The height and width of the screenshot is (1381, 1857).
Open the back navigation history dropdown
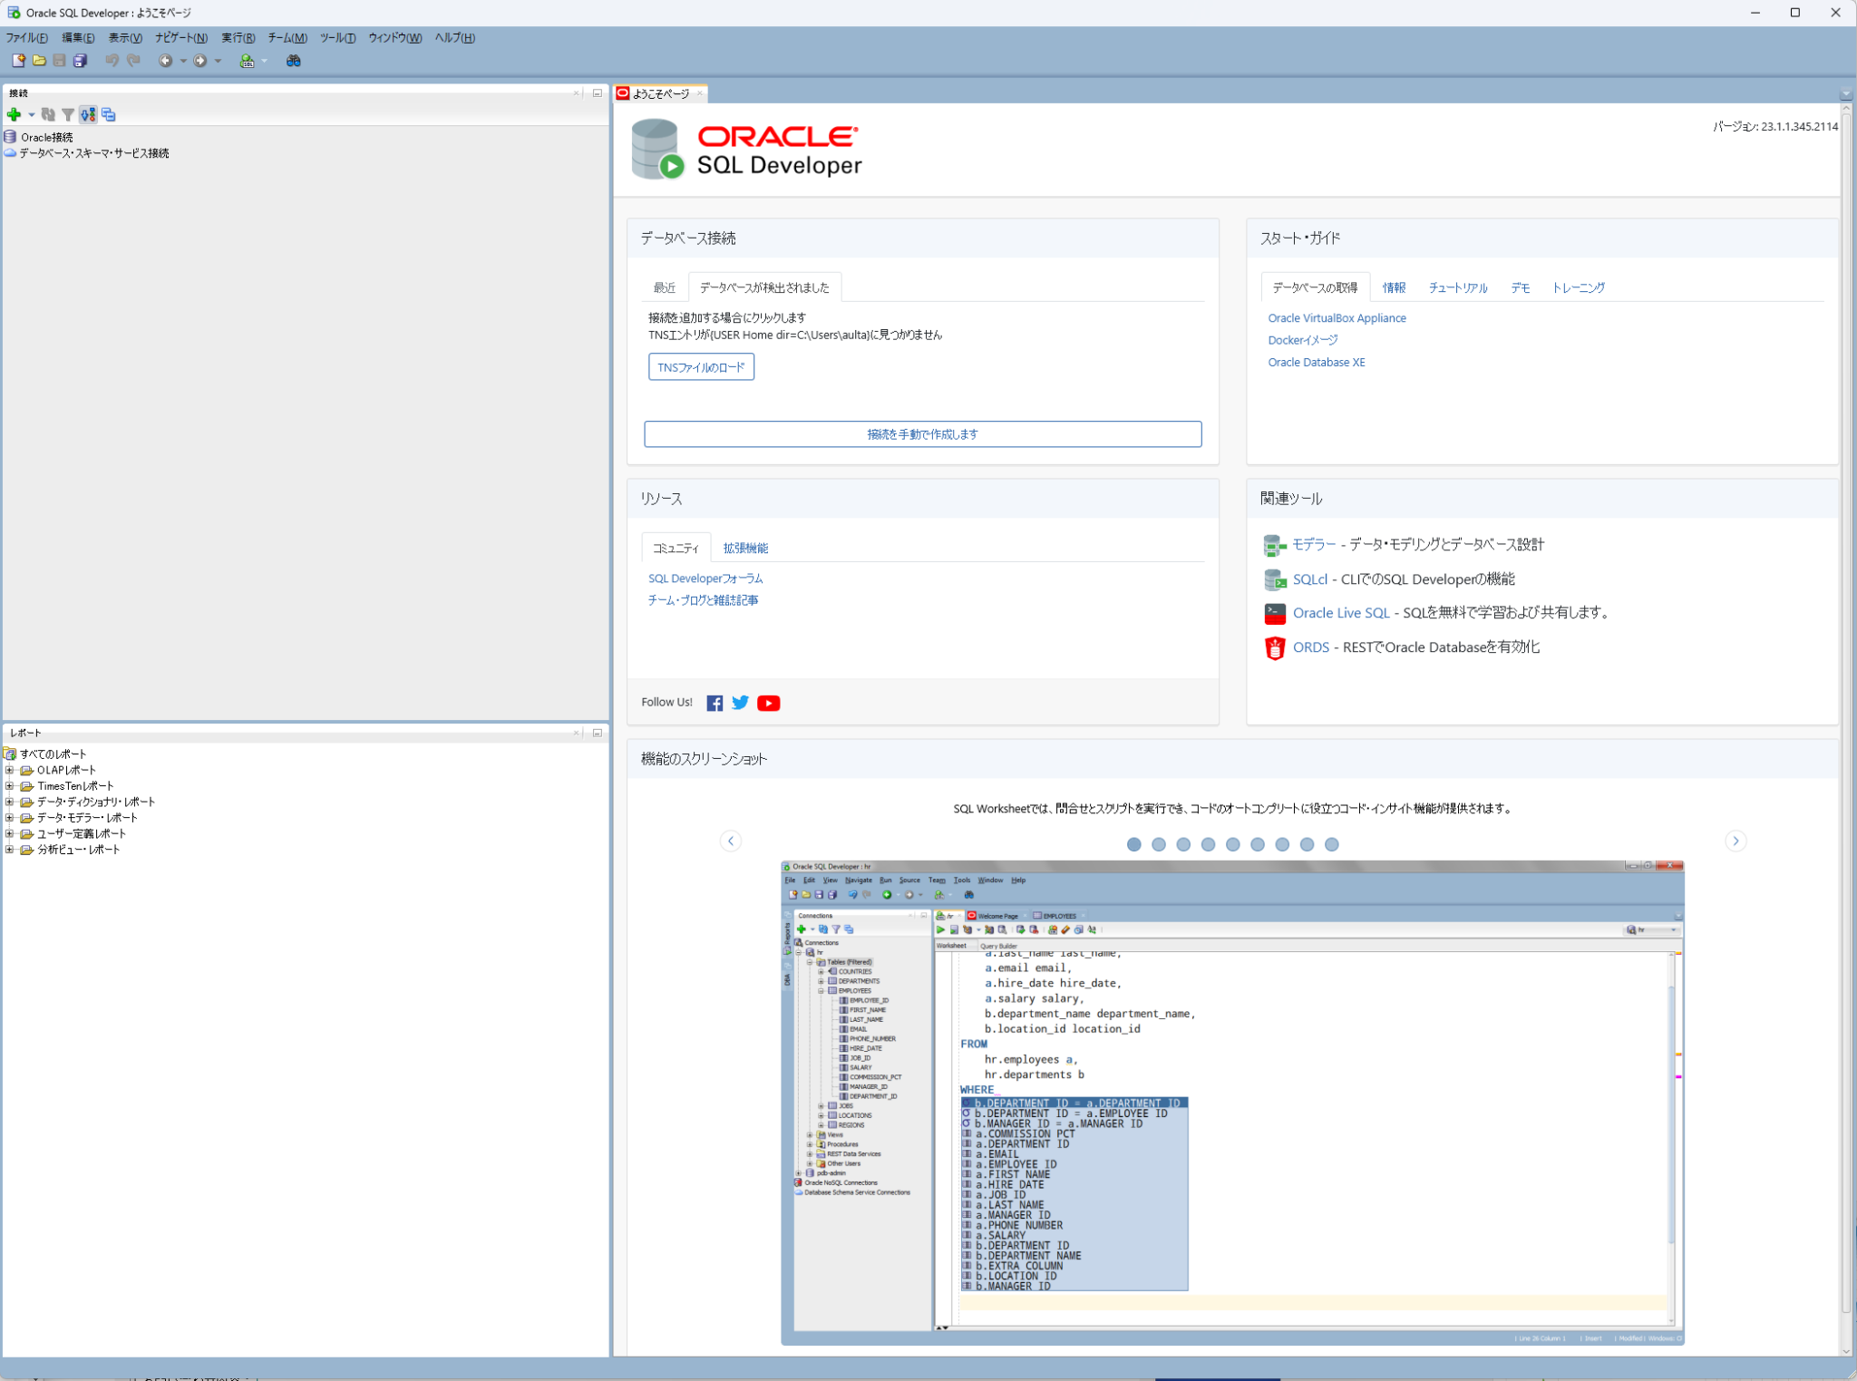[x=183, y=61]
